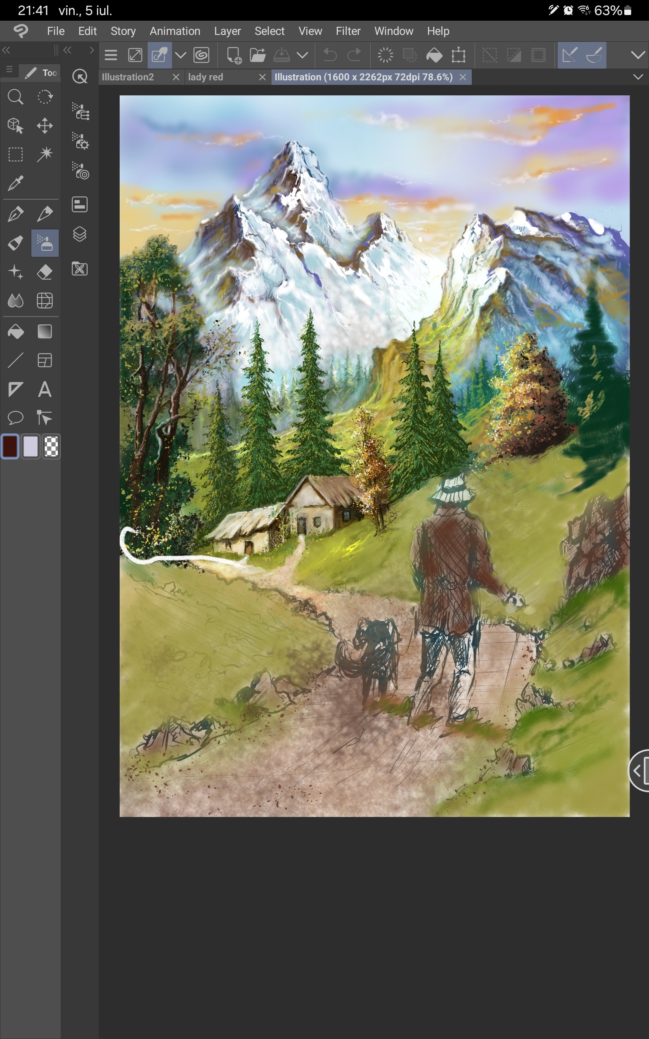
Task: Switch to the lady red tab
Action: click(x=206, y=77)
